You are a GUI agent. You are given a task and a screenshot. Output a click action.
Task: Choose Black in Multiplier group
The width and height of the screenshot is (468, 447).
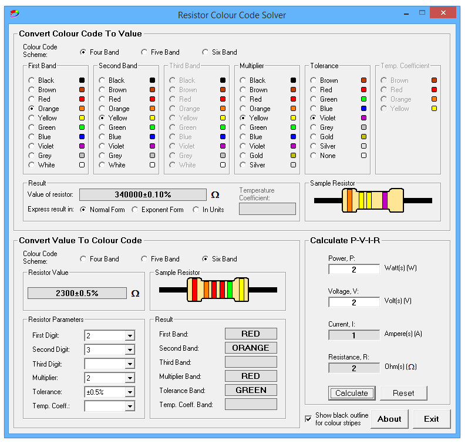(253, 80)
